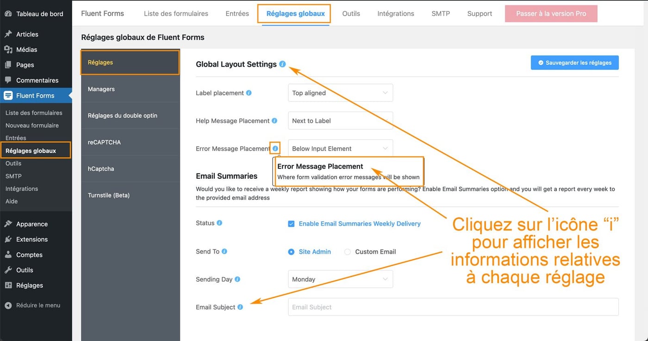
Task: Click info icon next to Global Layout Settings
Action: click(282, 64)
